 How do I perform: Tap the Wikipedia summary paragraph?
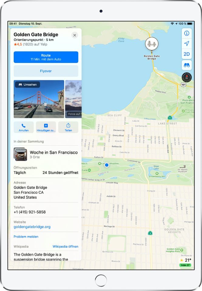41,257
